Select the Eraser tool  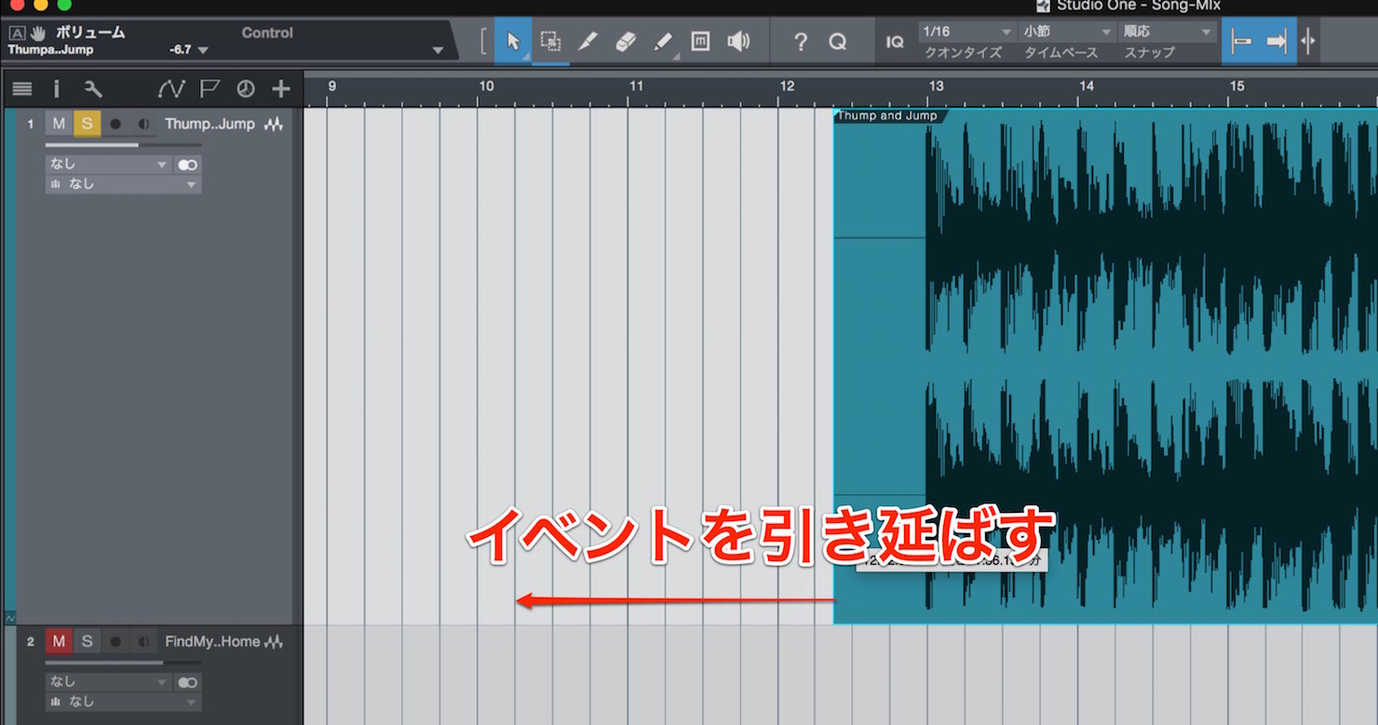click(625, 41)
